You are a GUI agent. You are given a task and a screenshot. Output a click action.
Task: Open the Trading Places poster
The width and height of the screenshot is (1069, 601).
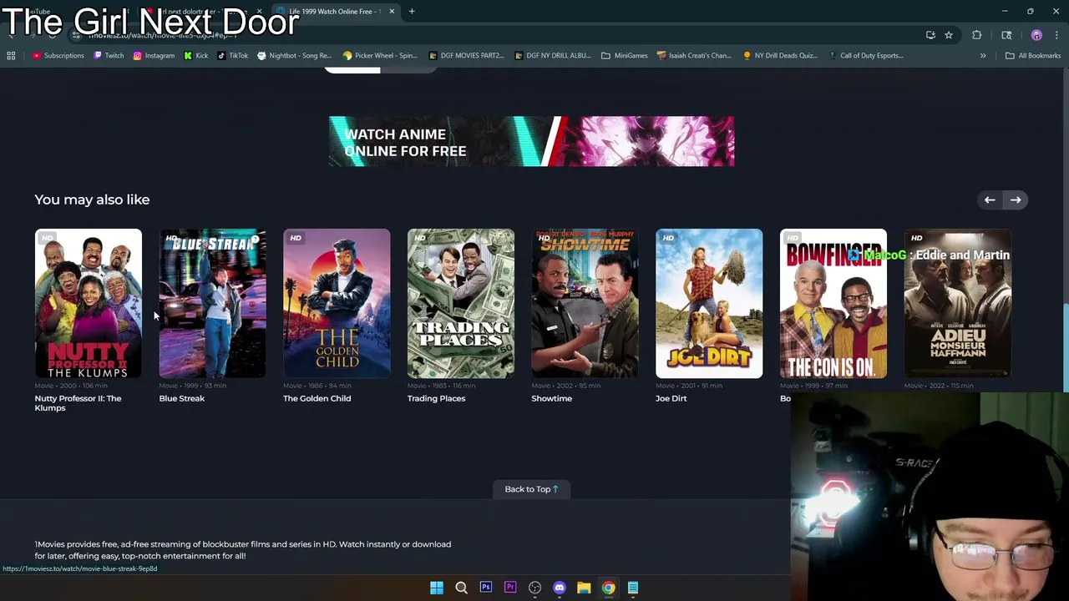click(461, 303)
